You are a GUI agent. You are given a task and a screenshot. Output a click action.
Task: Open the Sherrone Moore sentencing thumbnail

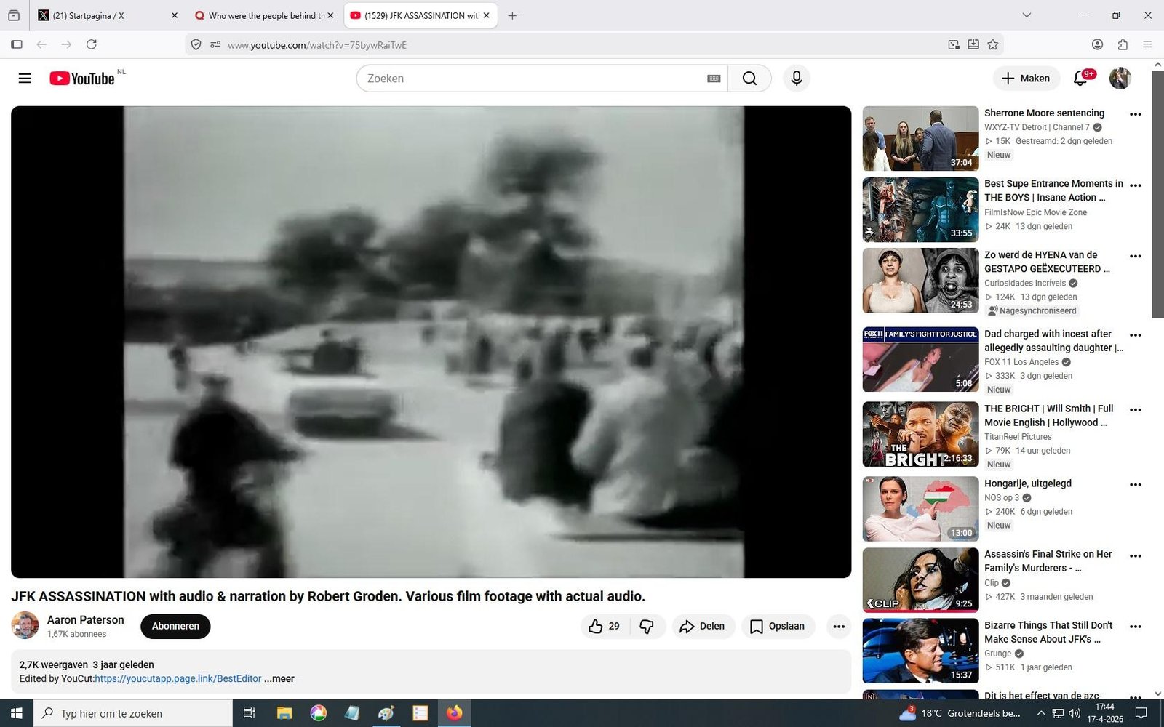[x=920, y=138]
